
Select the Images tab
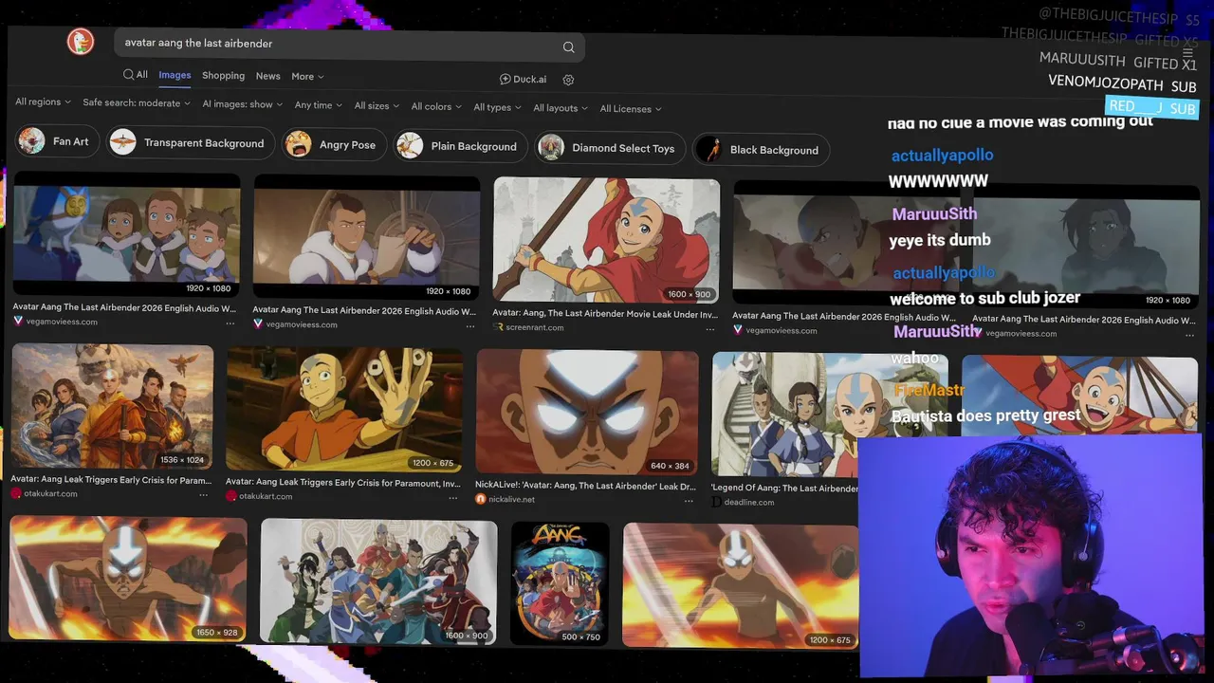click(x=175, y=75)
